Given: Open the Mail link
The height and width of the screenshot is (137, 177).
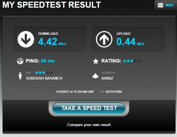Looking at the screenshot, I should pyautogui.click(x=169, y=5).
